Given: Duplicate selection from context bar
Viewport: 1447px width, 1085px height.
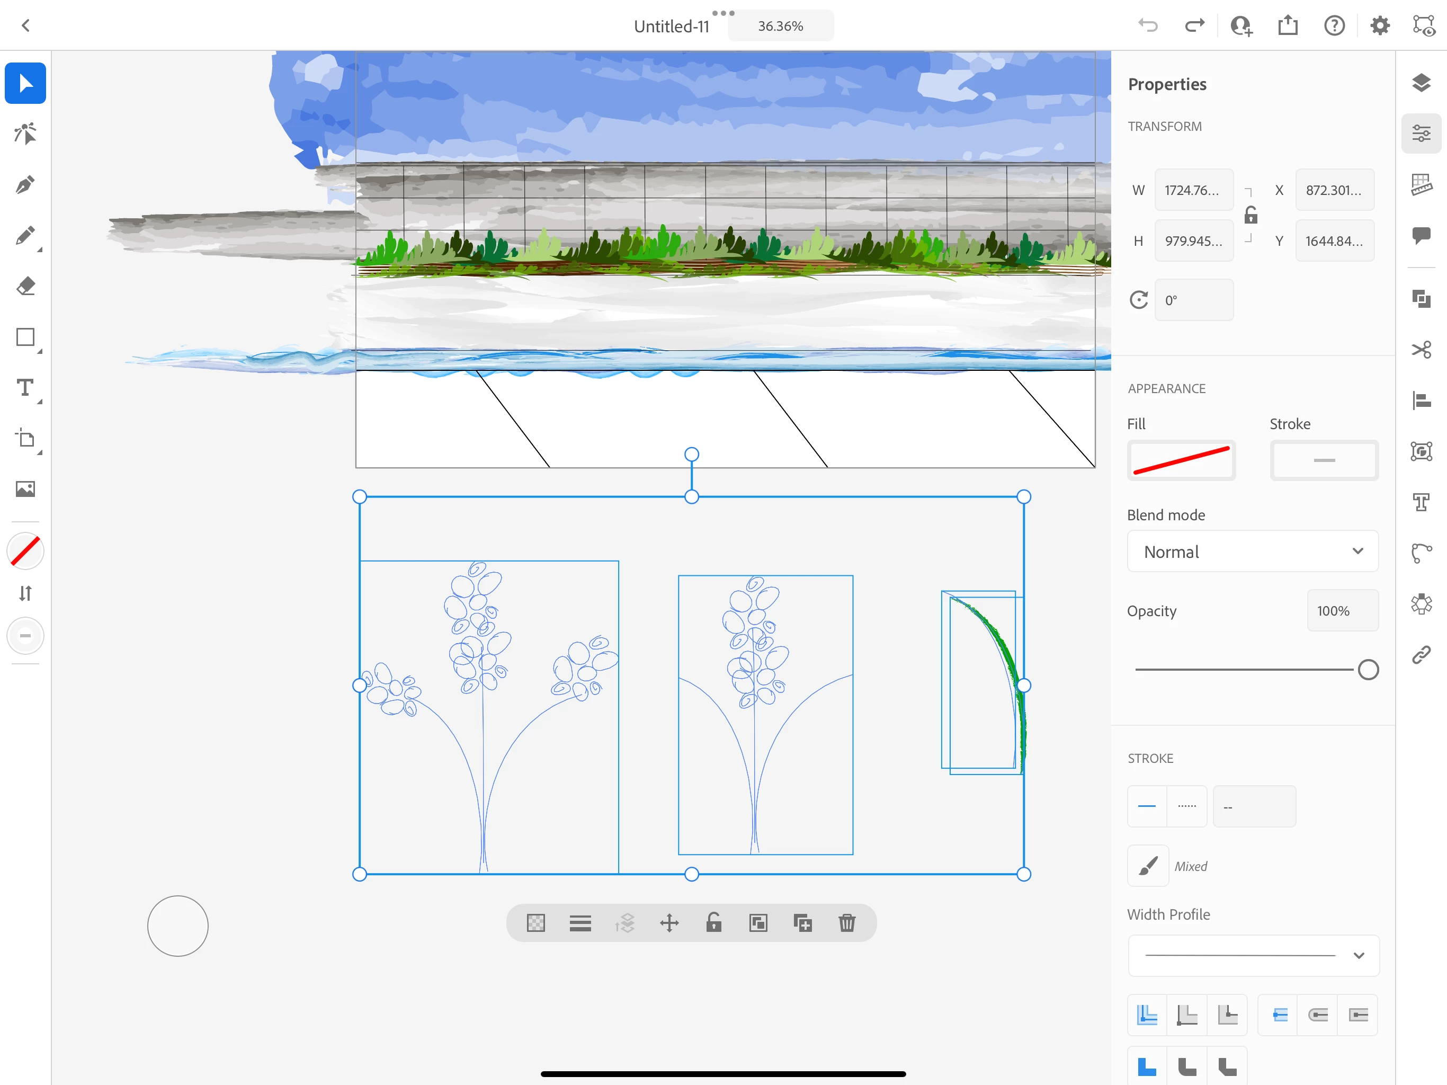Looking at the screenshot, I should click(802, 923).
